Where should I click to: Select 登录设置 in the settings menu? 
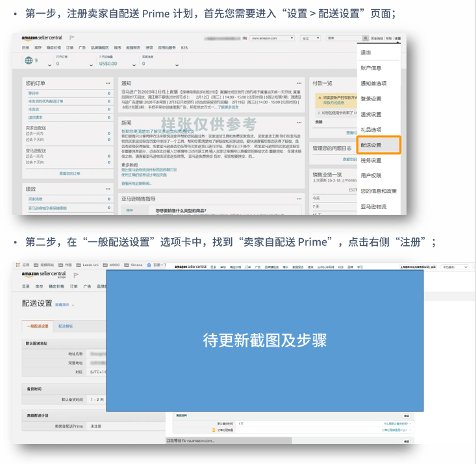371,99
